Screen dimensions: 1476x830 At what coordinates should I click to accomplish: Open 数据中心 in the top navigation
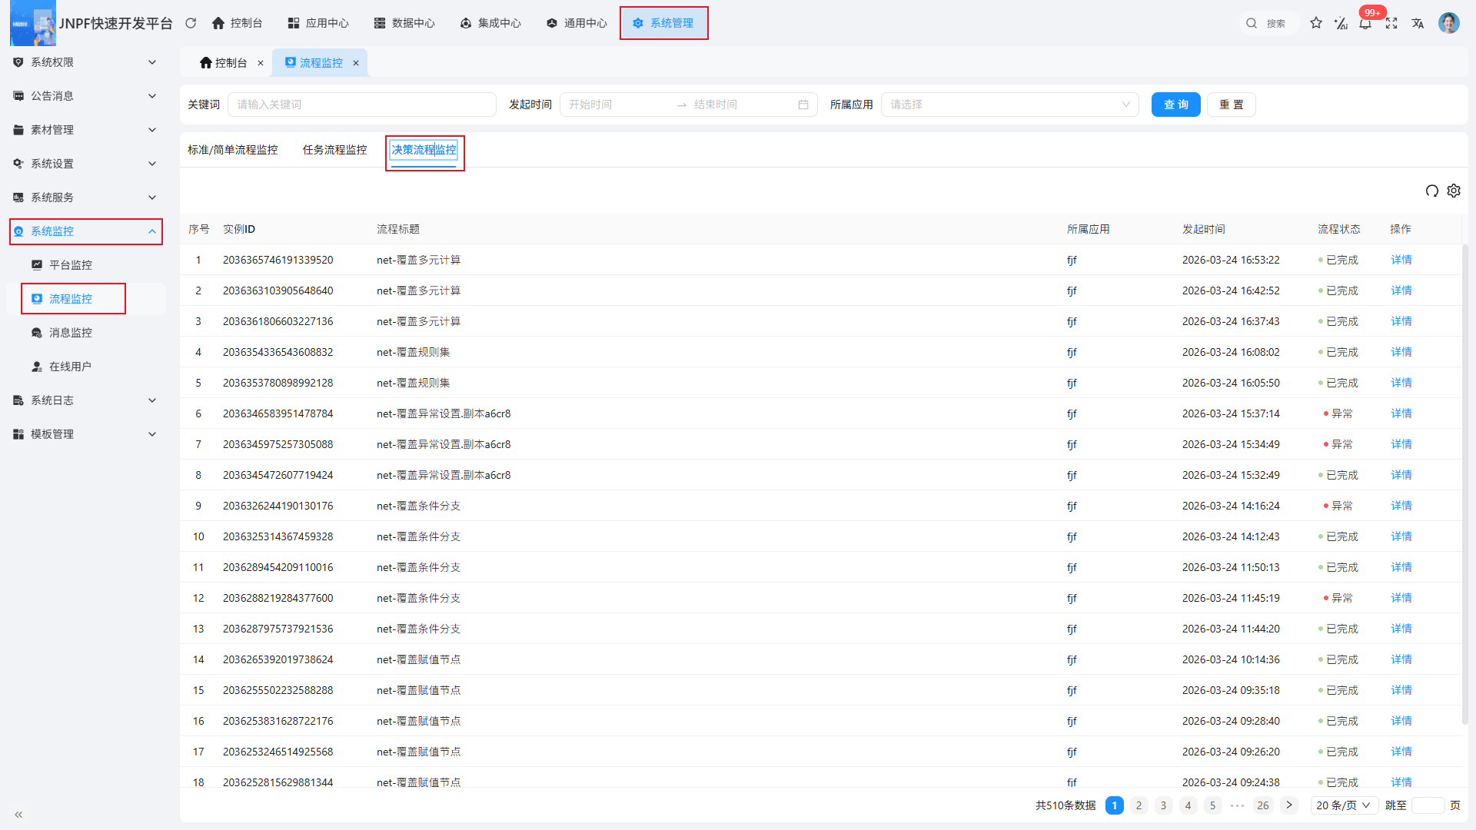click(404, 23)
